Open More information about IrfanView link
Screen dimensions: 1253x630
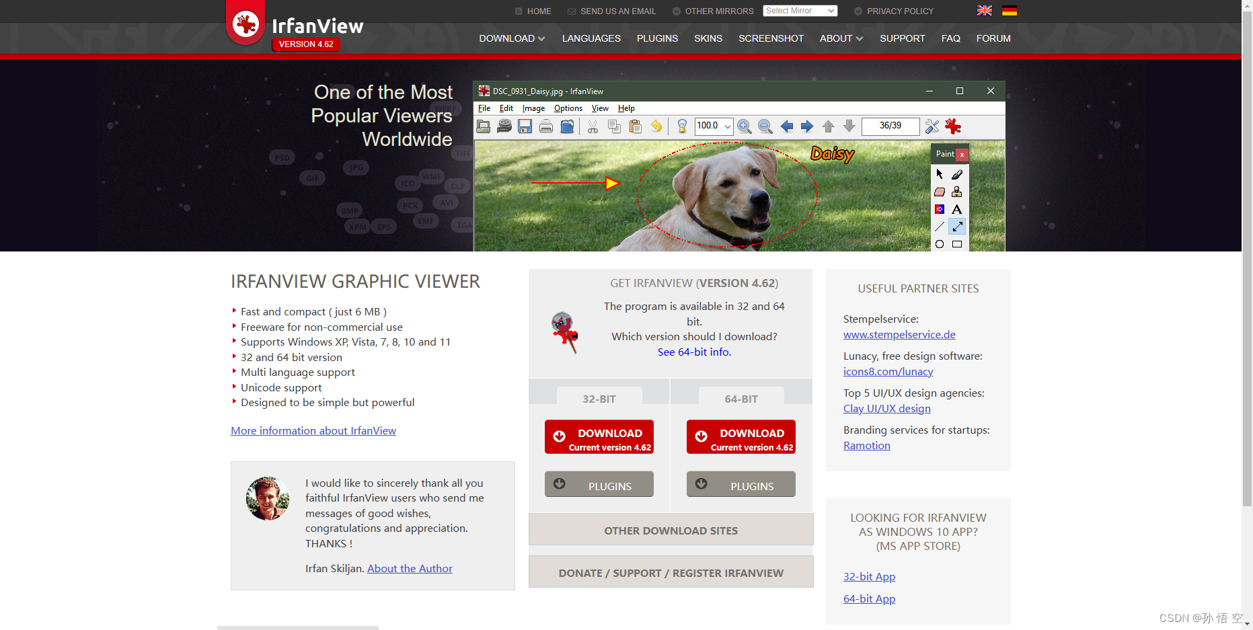click(313, 430)
